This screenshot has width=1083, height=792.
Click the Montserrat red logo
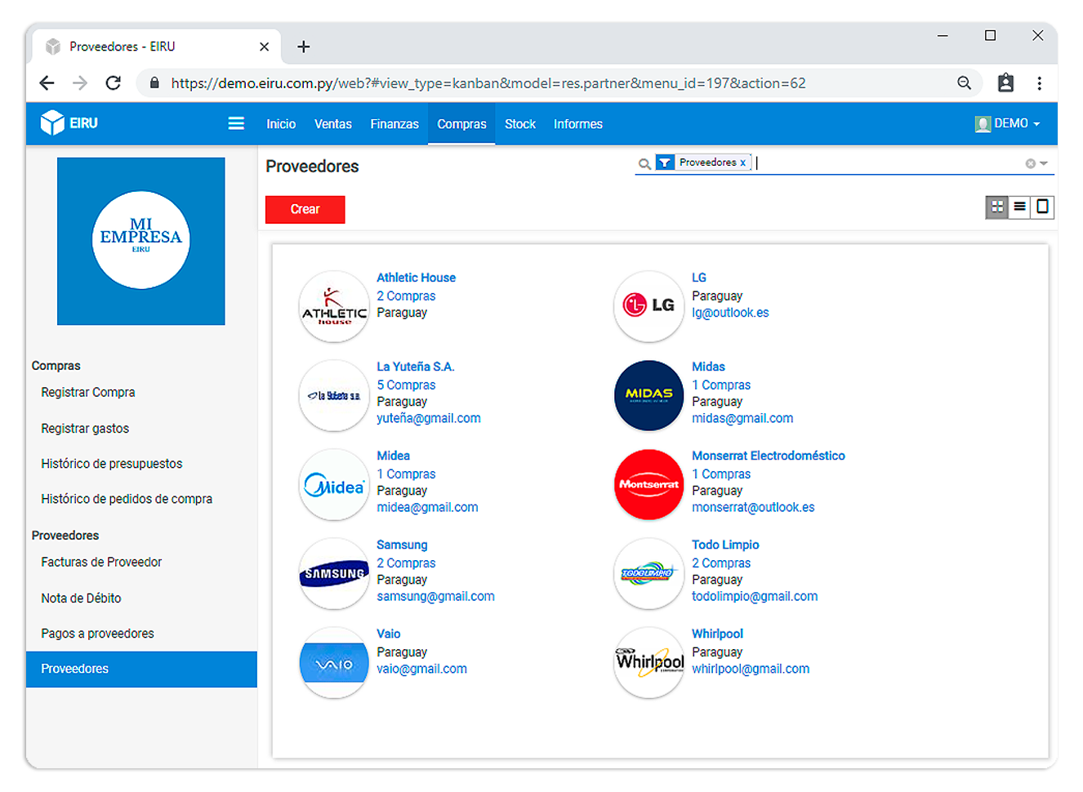pyautogui.click(x=649, y=484)
